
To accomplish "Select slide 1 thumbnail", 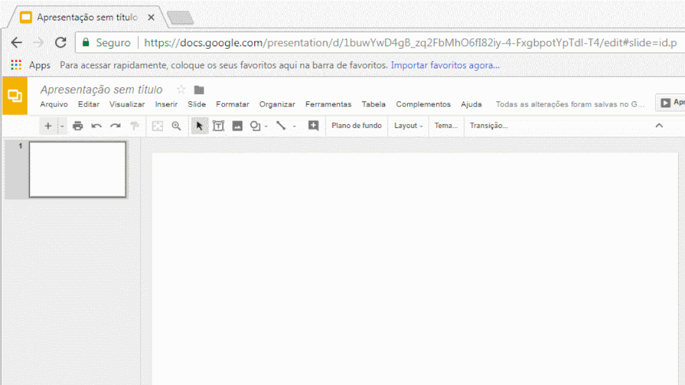I will [77, 170].
